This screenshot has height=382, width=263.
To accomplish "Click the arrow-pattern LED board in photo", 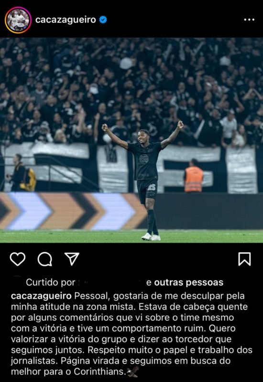I will [73, 211].
